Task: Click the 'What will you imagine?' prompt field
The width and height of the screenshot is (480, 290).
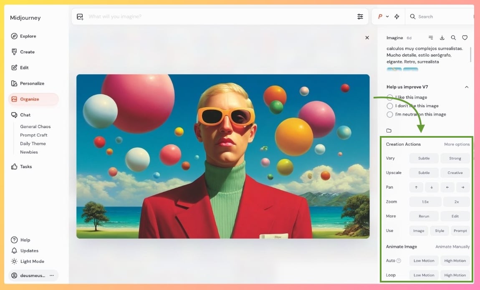Action: (217, 17)
